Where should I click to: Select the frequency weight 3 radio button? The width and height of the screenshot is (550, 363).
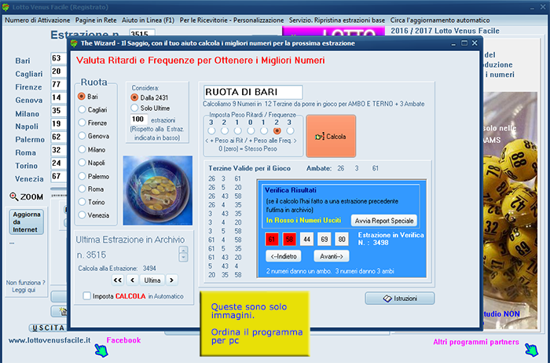(290, 130)
